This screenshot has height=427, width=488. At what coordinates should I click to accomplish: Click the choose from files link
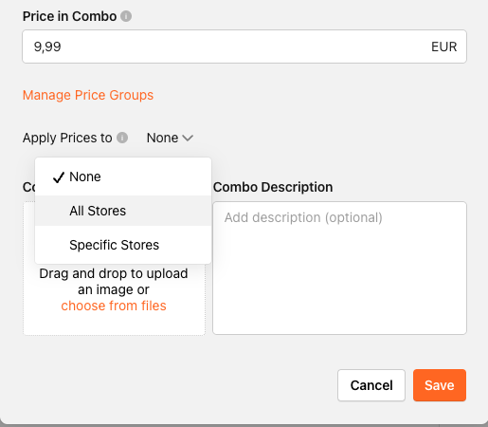[114, 306]
